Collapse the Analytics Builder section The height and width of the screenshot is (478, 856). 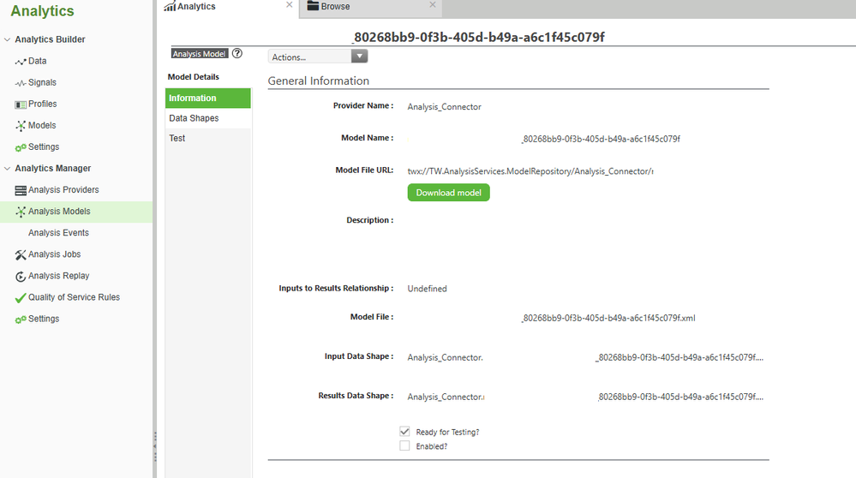7,39
